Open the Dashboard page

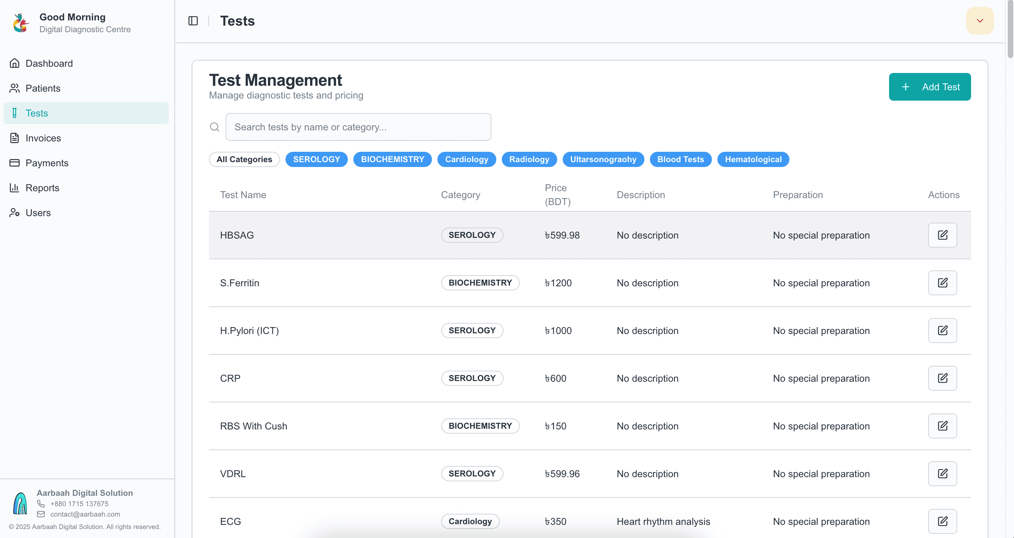(86, 63)
